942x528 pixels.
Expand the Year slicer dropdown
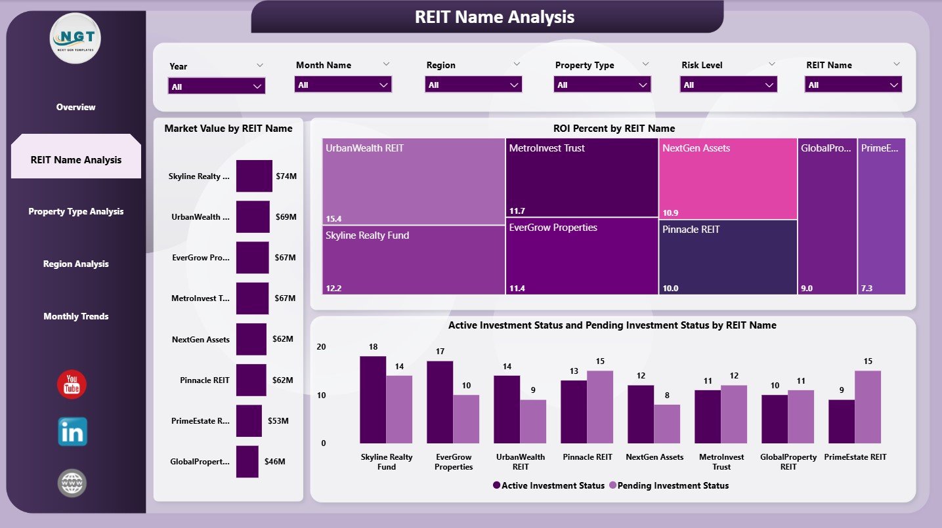(216, 85)
